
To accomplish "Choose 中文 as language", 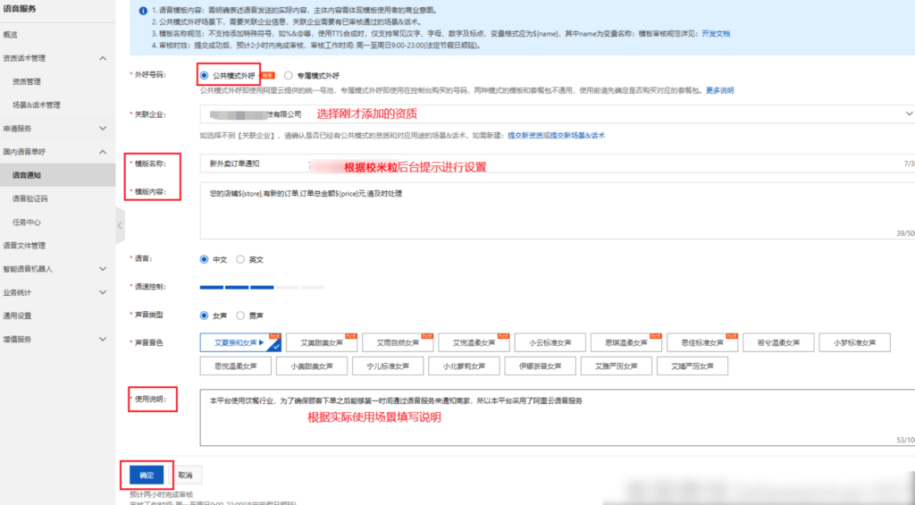I will point(204,259).
